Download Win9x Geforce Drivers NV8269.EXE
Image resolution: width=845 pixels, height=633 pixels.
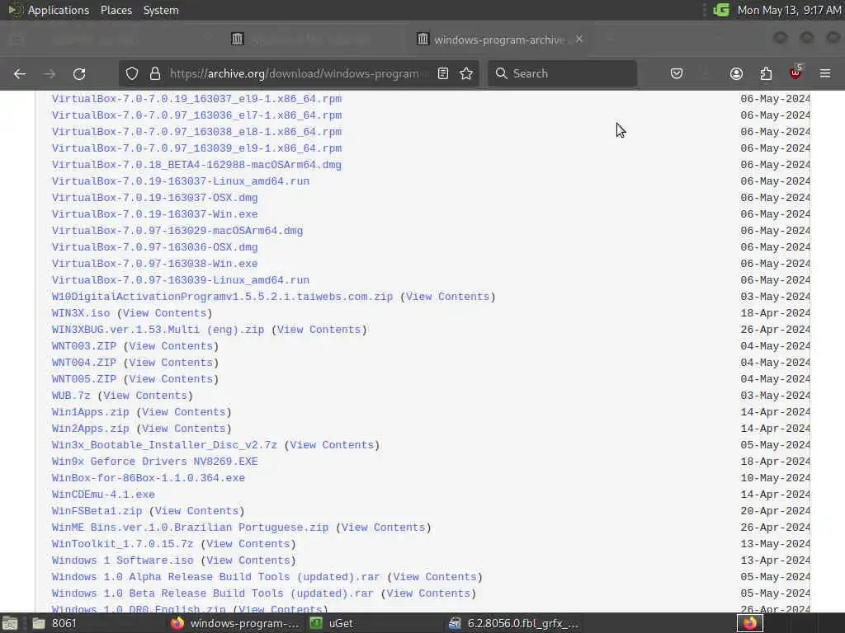pyautogui.click(x=154, y=462)
